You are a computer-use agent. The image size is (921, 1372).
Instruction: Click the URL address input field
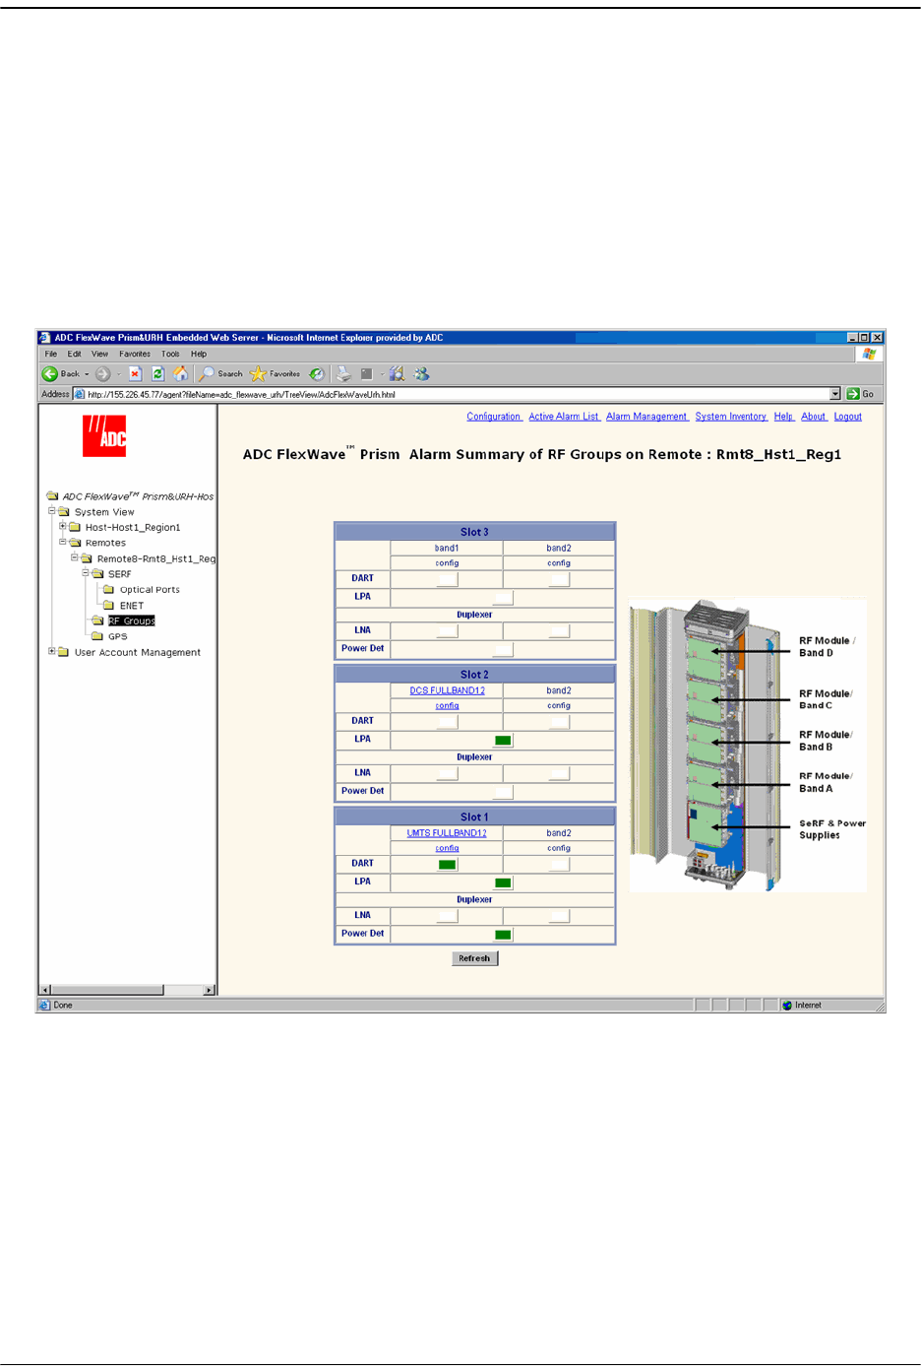coord(458,394)
